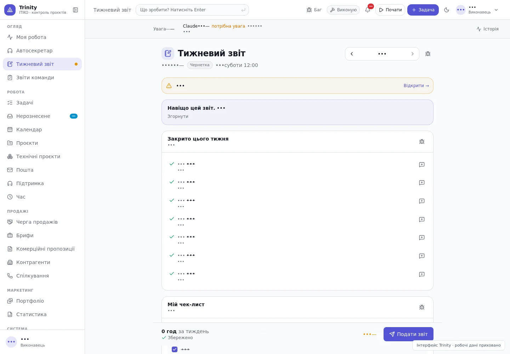Add comment to third closed task
The height and width of the screenshot is (354, 510).
(422, 201)
